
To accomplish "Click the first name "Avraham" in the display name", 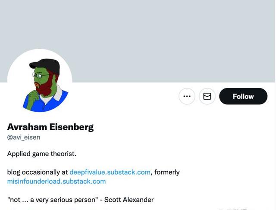I will coord(27,127).
